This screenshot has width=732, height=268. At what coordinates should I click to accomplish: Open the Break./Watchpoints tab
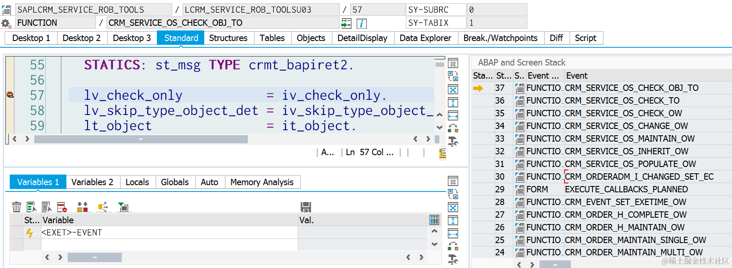pyautogui.click(x=501, y=38)
